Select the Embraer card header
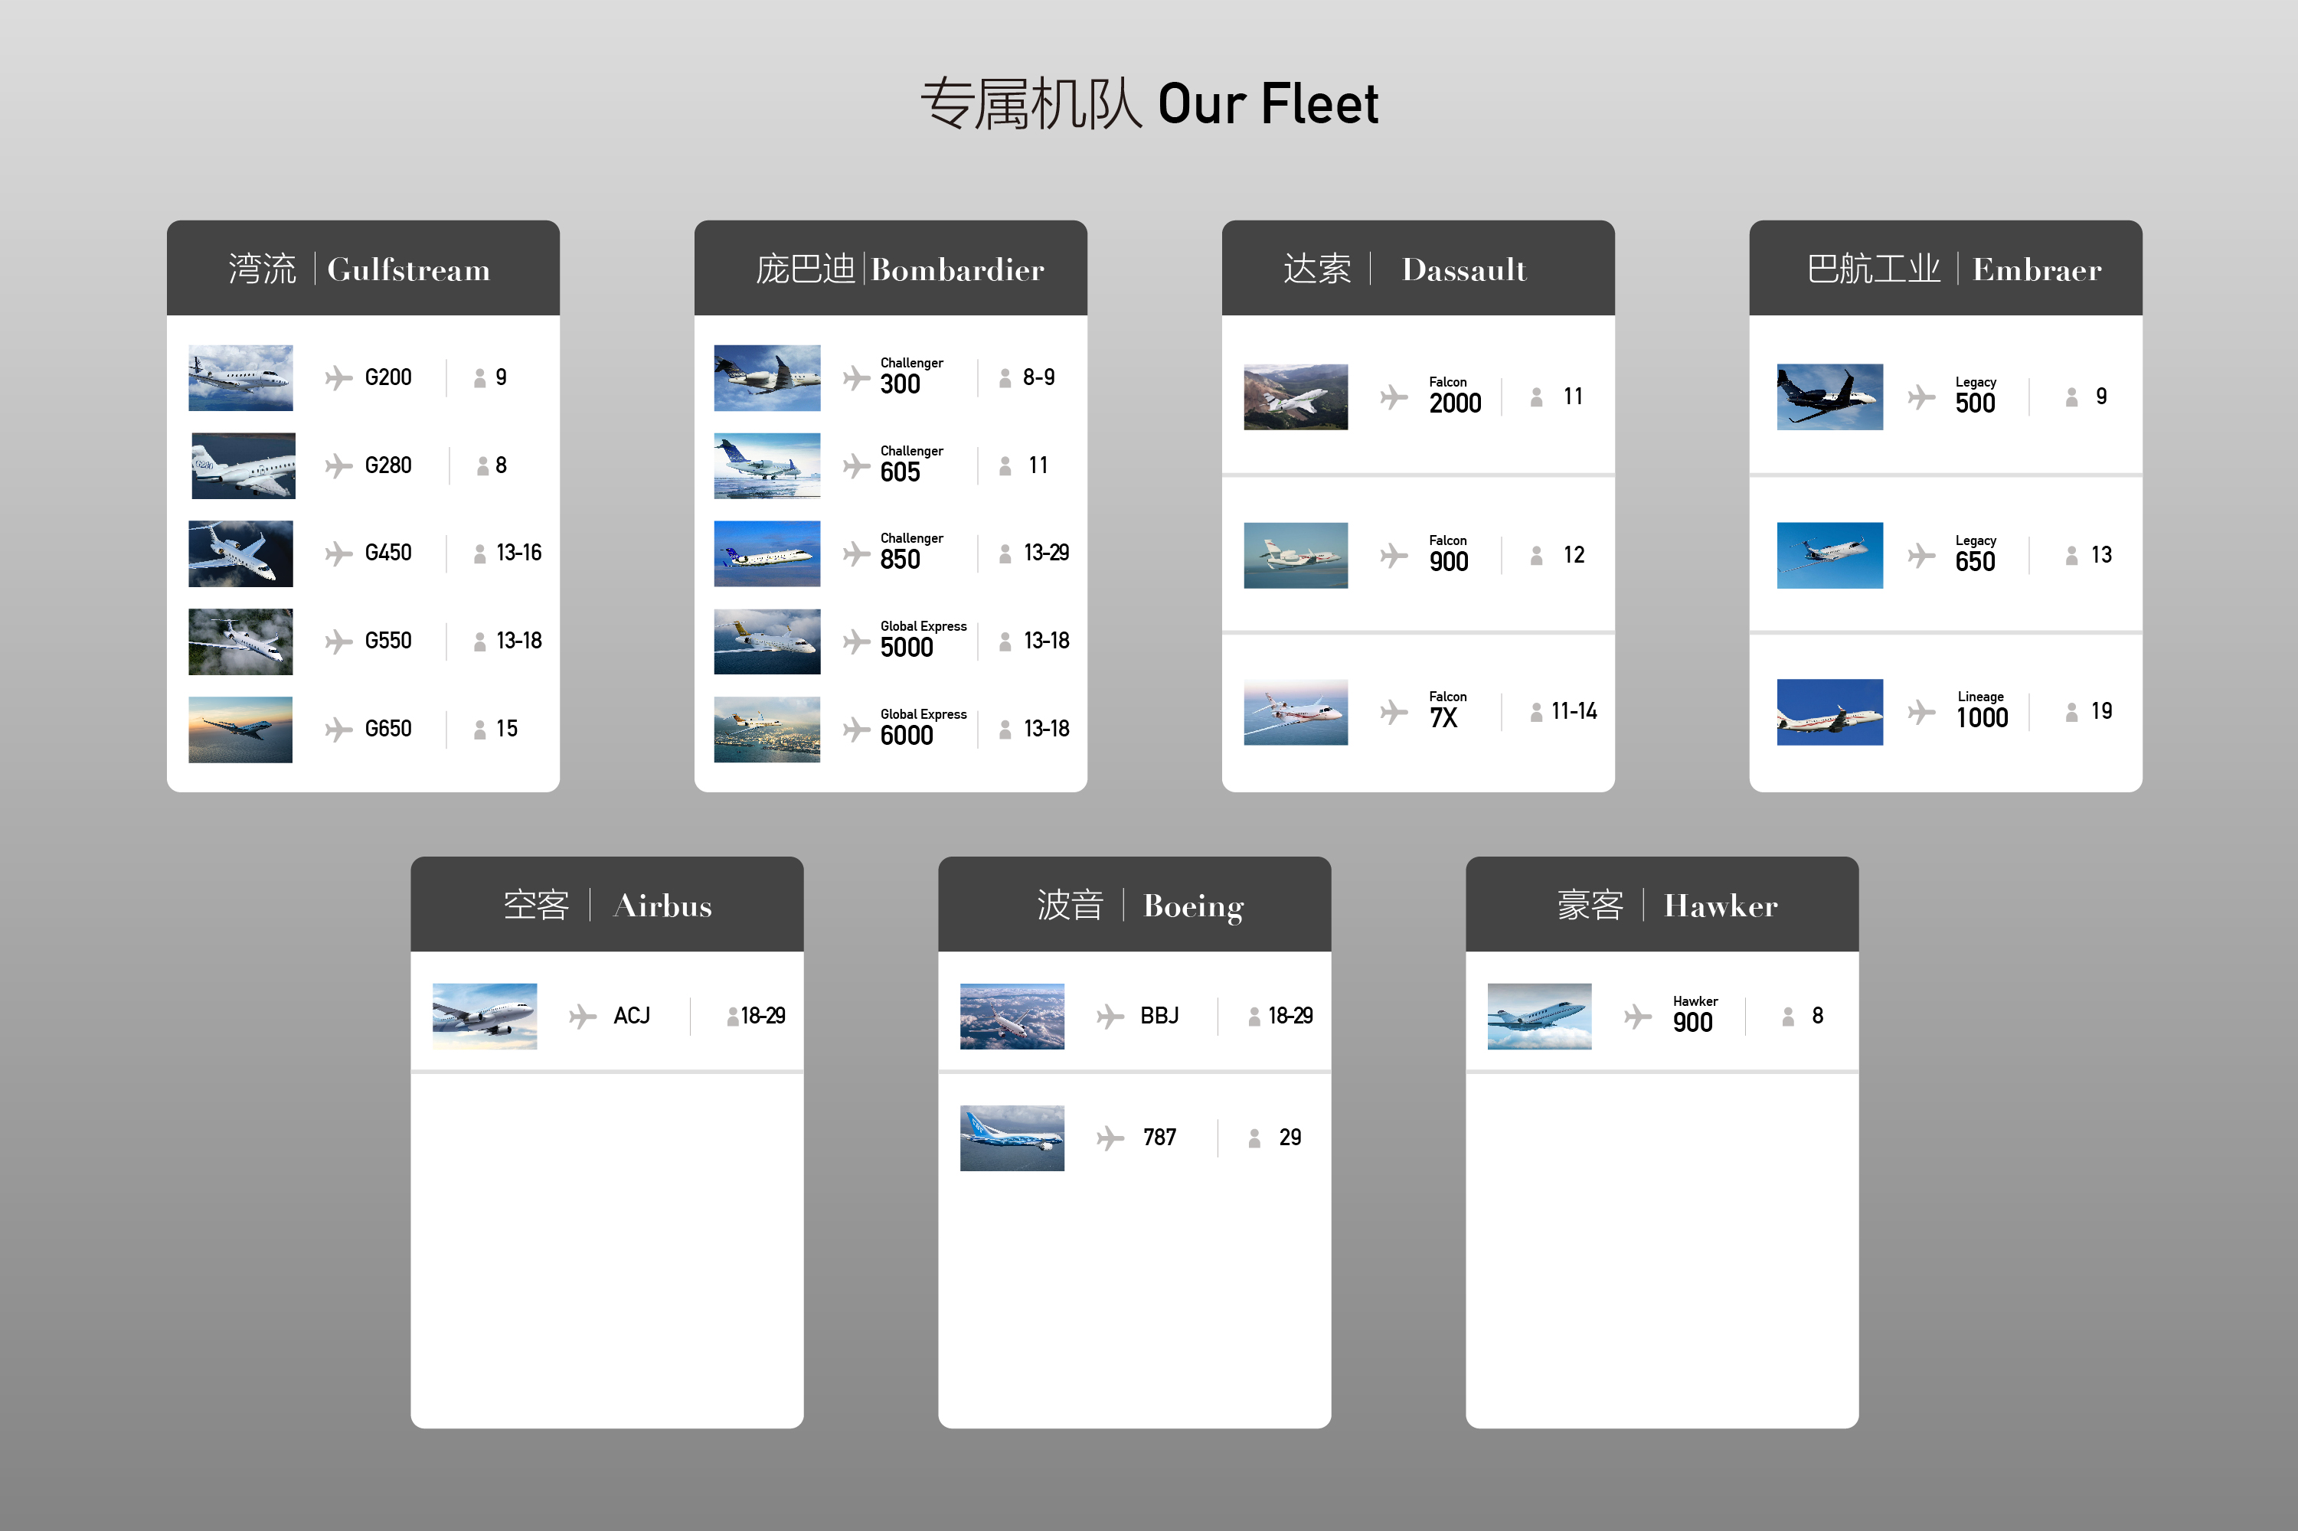This screenshot has width=2298, height=1531. pyautogui.click(x=1946, y=269)
